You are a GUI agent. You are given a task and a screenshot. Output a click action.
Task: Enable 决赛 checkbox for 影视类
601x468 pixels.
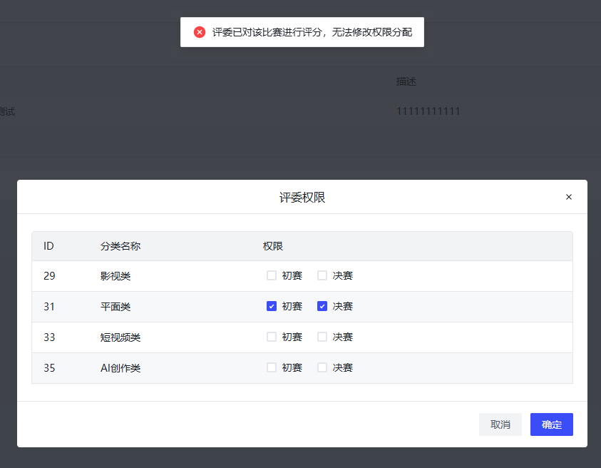pyautogui.click(x=322, y=275)
